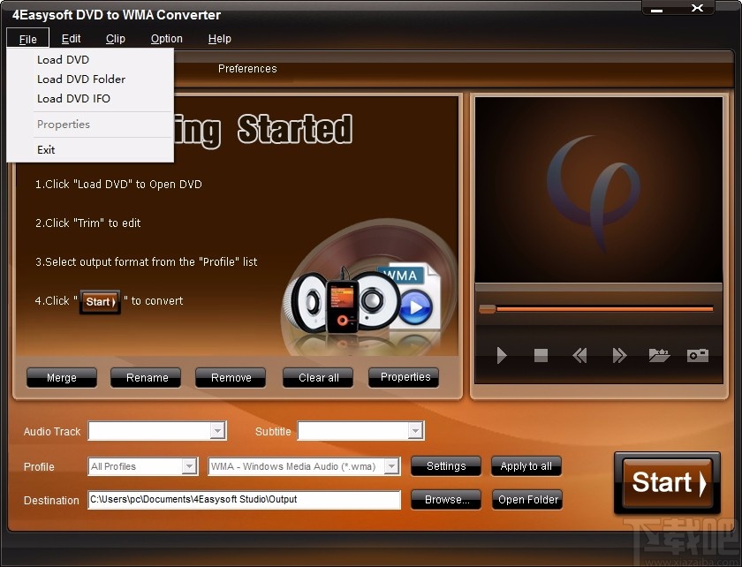Take a snapshot with the camera icon

tap(697, 355)
